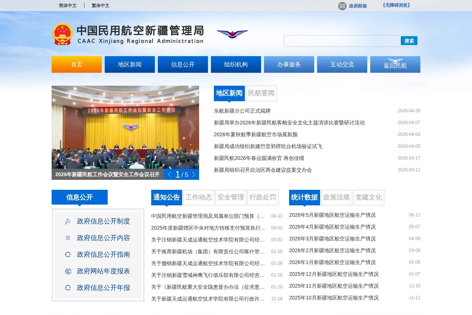Open news 2026年夏秋航季新疆航空市场展新颜
The width and height of the screenshot is (472, 315).
[256, 134]
